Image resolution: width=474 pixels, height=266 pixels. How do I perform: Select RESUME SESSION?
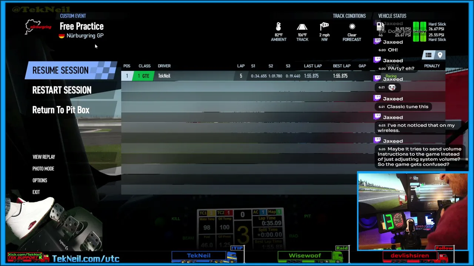coord(71,70)
